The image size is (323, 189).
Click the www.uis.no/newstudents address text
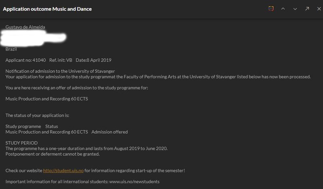(x=134, y=182)
